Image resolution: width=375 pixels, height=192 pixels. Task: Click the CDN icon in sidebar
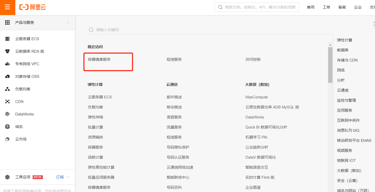coord(8,101)
